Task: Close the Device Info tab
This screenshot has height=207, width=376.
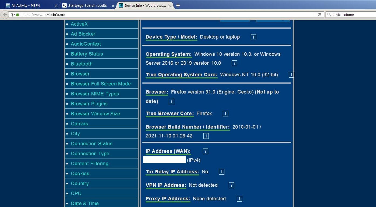Action: 170,6
